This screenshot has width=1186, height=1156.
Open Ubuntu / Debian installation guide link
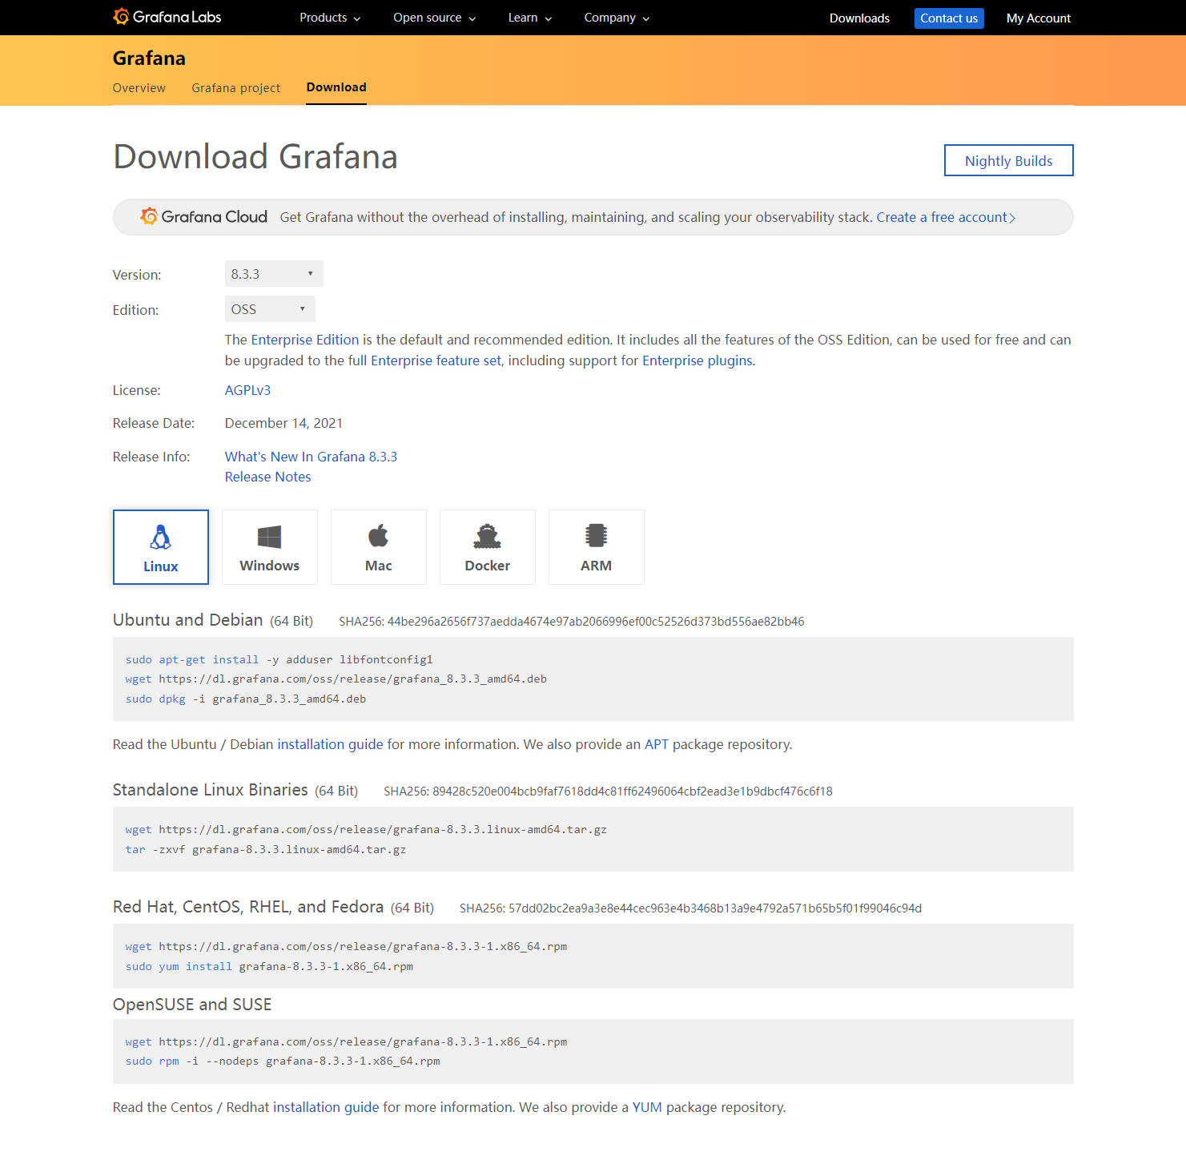(x=330, y=744)
